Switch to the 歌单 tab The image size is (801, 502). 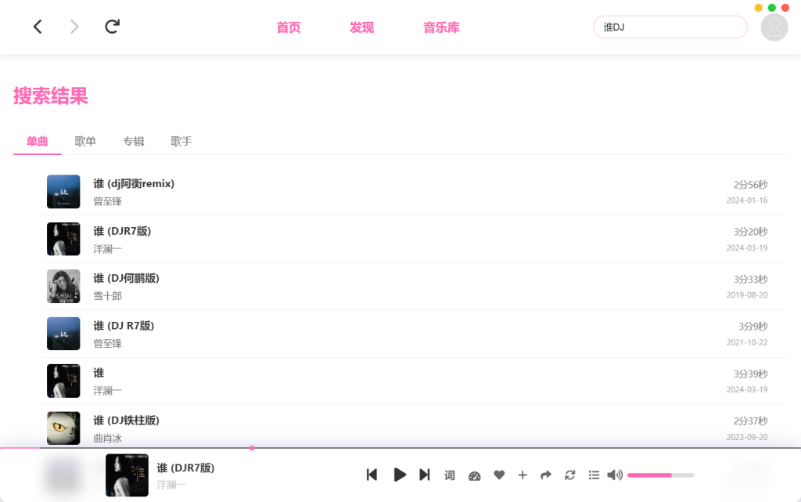(85, 141)
